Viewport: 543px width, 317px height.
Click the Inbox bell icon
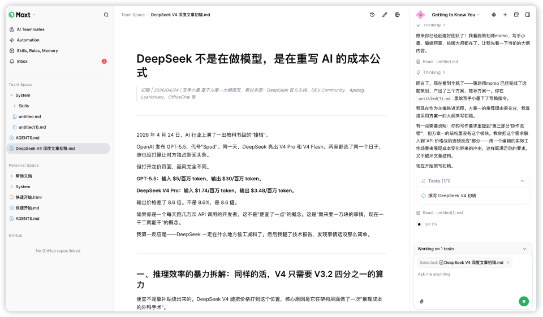point(12,61)
